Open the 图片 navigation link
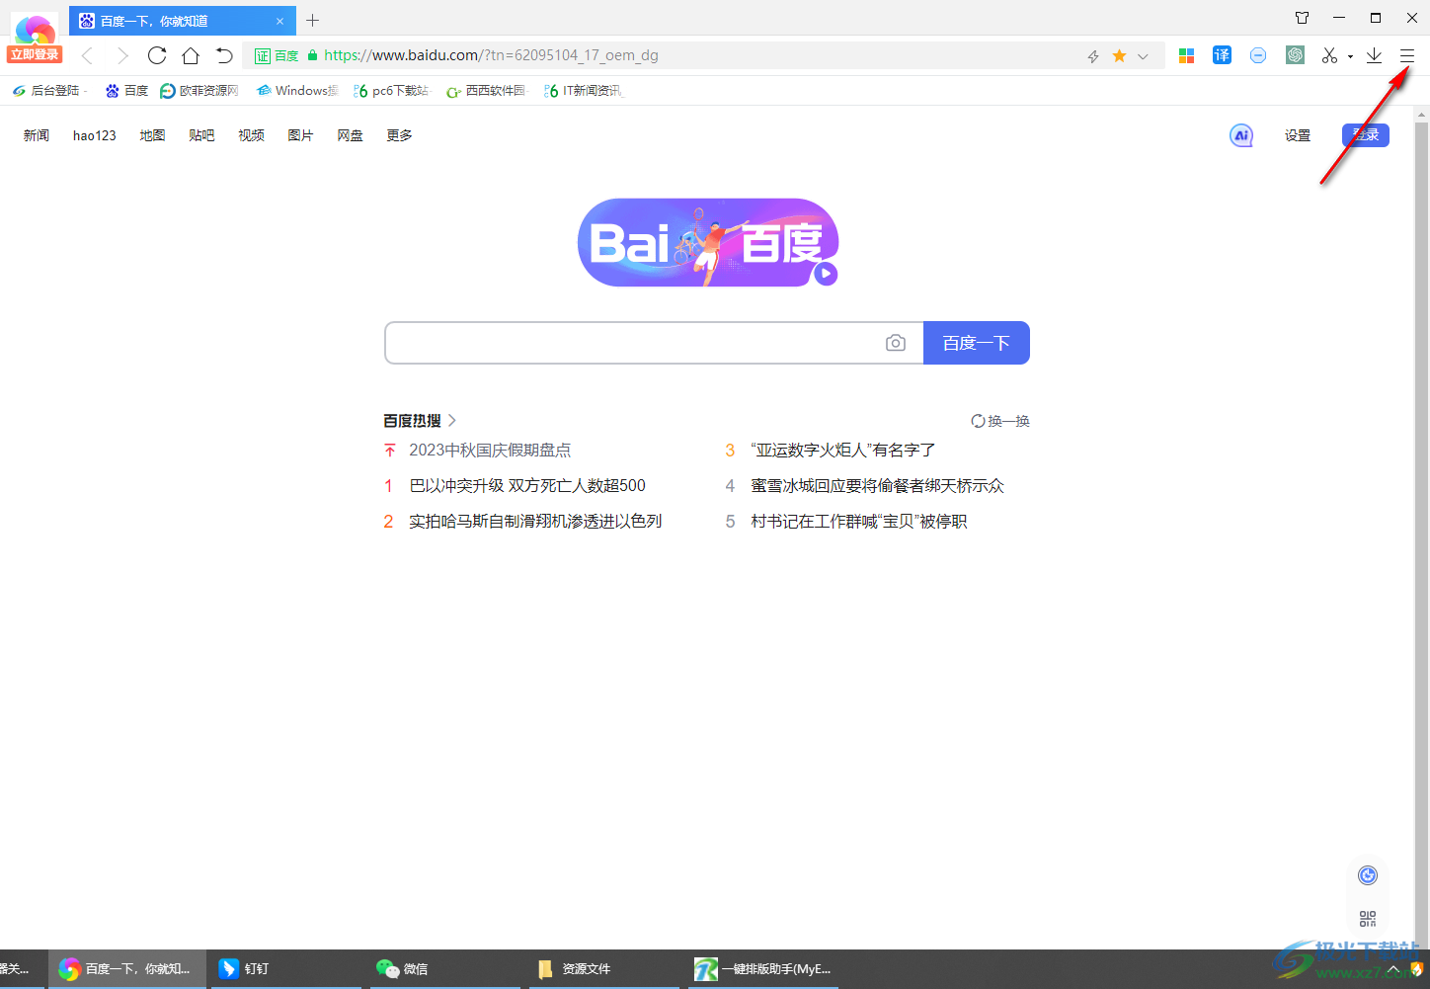Image resolution: width=1430 pixels, height=989 pixels. [300, 135]
